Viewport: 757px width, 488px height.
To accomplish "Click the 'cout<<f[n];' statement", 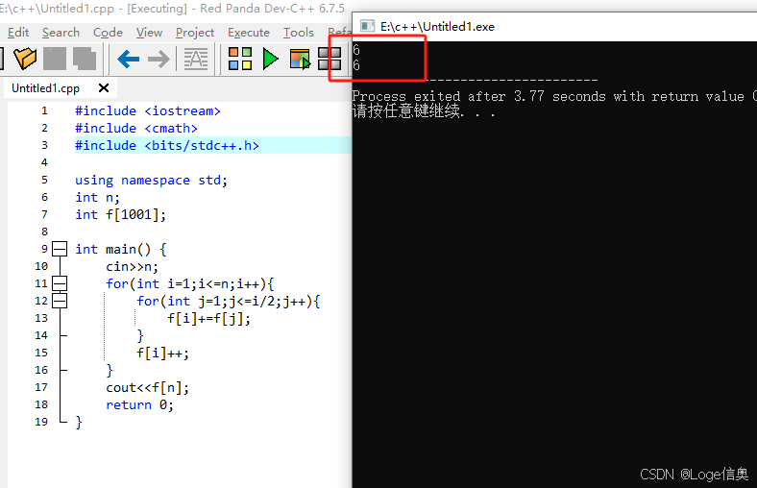I will click(x=148, y=387).
